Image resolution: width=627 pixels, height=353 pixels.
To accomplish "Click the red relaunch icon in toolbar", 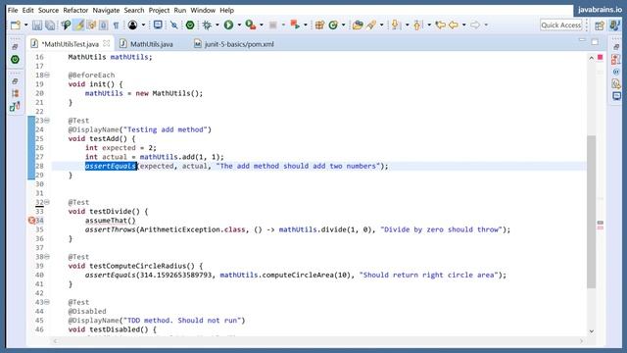I will pos(295,25).
